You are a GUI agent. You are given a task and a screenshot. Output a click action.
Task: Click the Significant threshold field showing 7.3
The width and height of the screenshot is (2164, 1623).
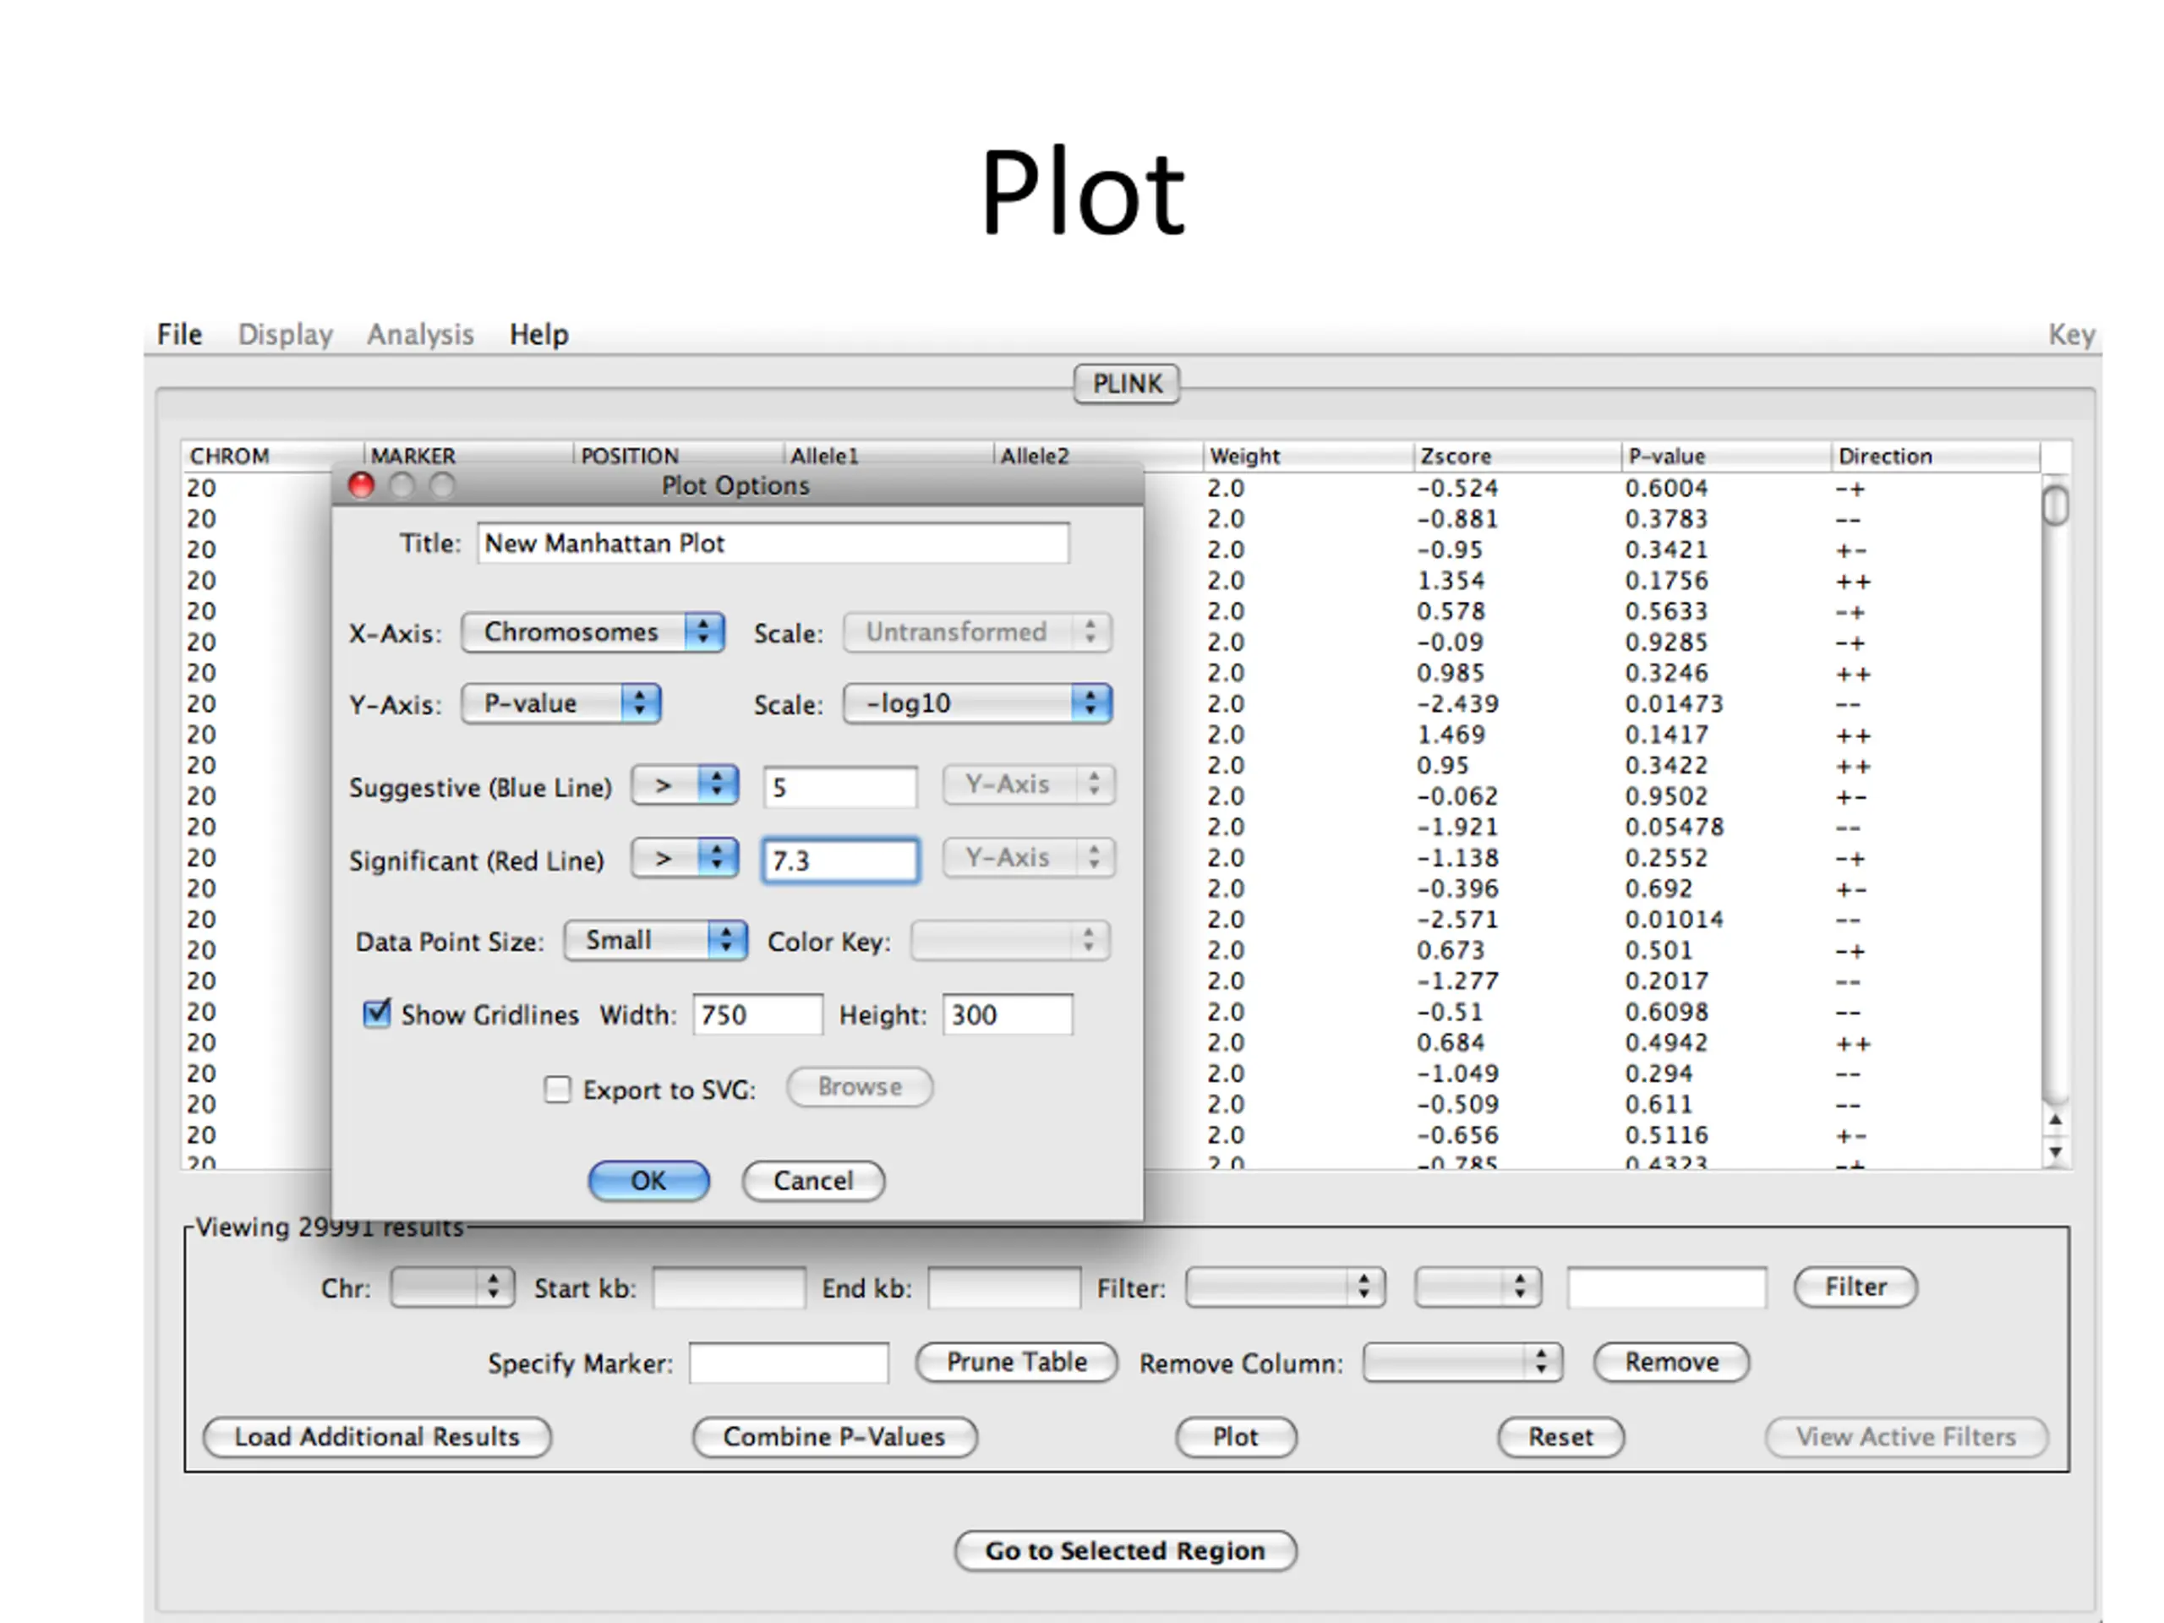[840, 861]
